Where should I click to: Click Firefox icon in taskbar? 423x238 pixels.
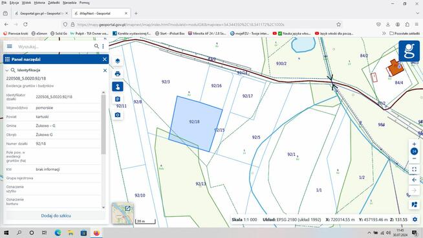96,233
